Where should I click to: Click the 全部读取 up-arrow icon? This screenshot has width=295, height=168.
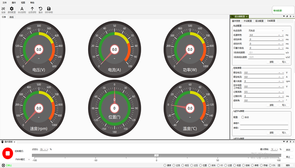coord(32,8)
